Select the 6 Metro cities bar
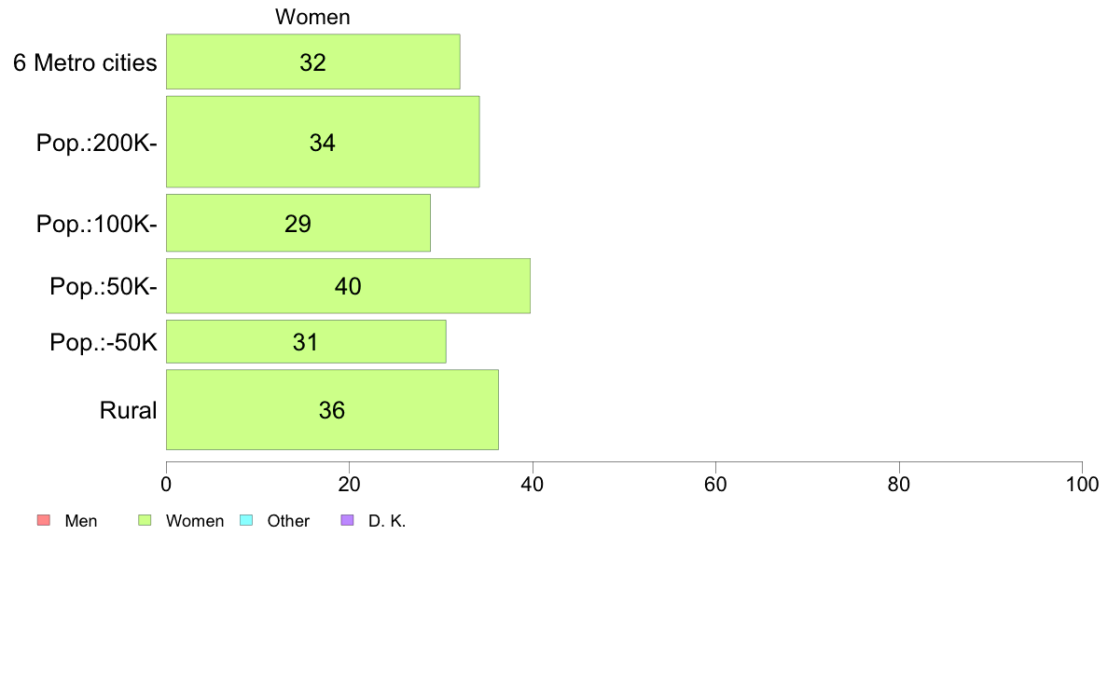 click(313, 62)
